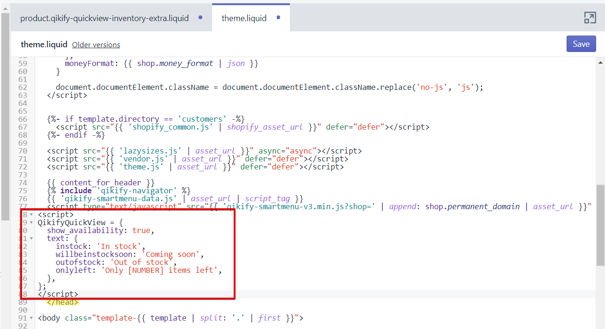Expand the body tag fold arrow on line 91

32,318
